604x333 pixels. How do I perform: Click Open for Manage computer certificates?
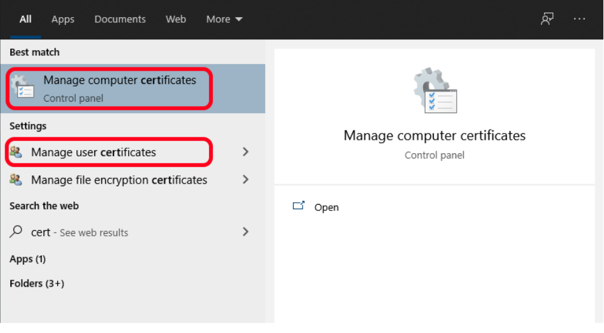tap(326, 207)
